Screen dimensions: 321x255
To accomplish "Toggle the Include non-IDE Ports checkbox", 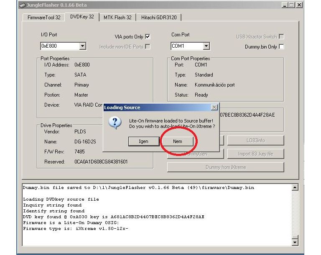I will click(148, 47).
